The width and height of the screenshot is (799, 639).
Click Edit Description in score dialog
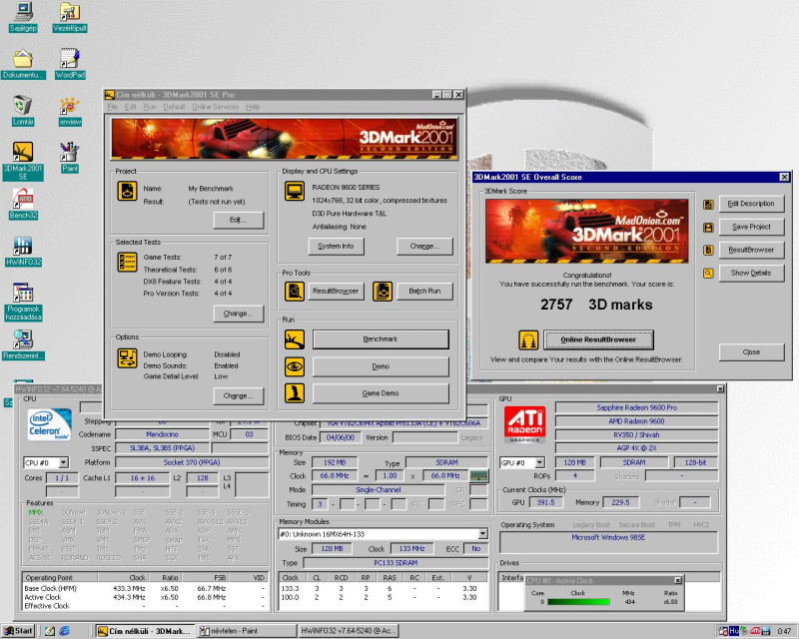[752, 204]
